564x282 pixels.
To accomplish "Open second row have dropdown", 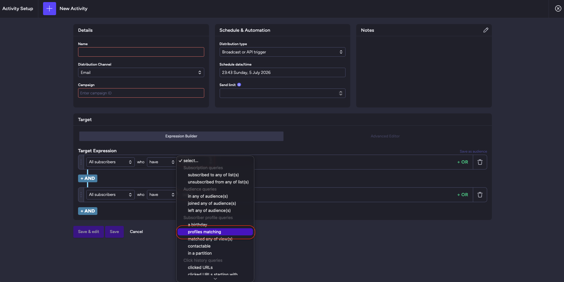I will point(161,195).
